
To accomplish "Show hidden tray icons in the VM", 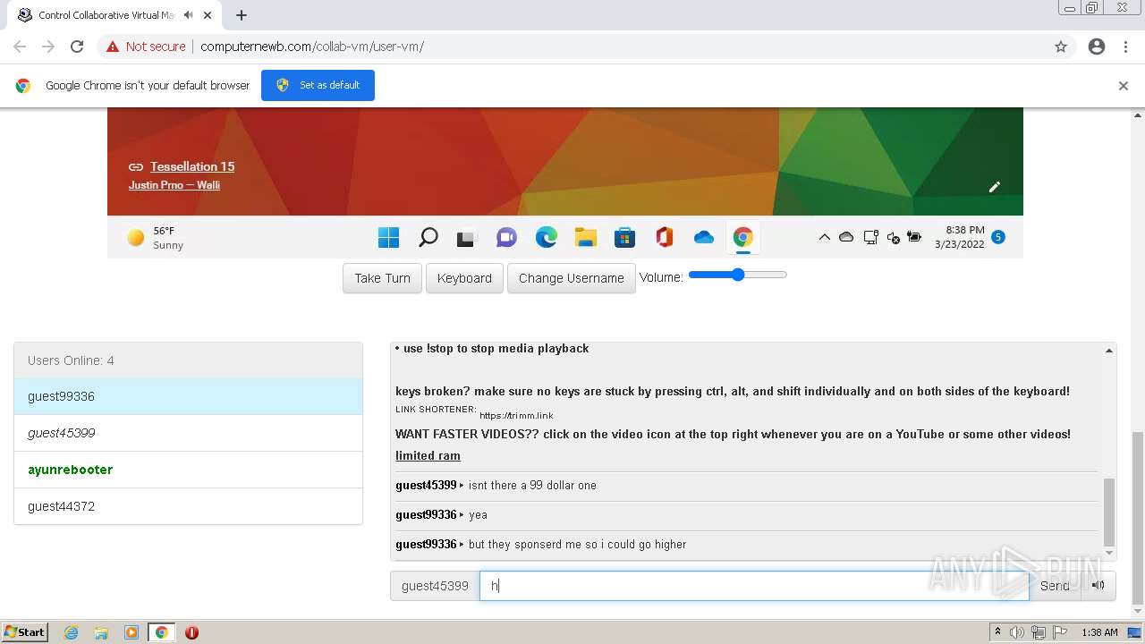I will [824, 237].
